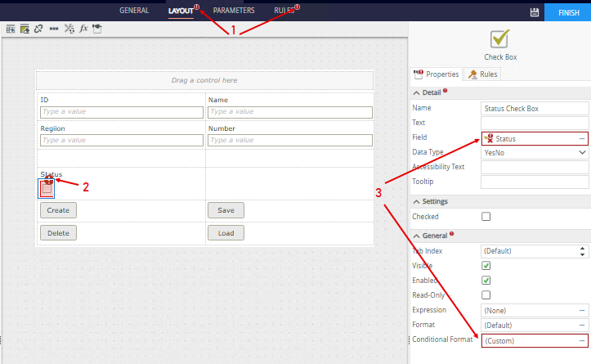Decrease Tab Index with down arrow
591x364 pixels.
tap(582, 254)
